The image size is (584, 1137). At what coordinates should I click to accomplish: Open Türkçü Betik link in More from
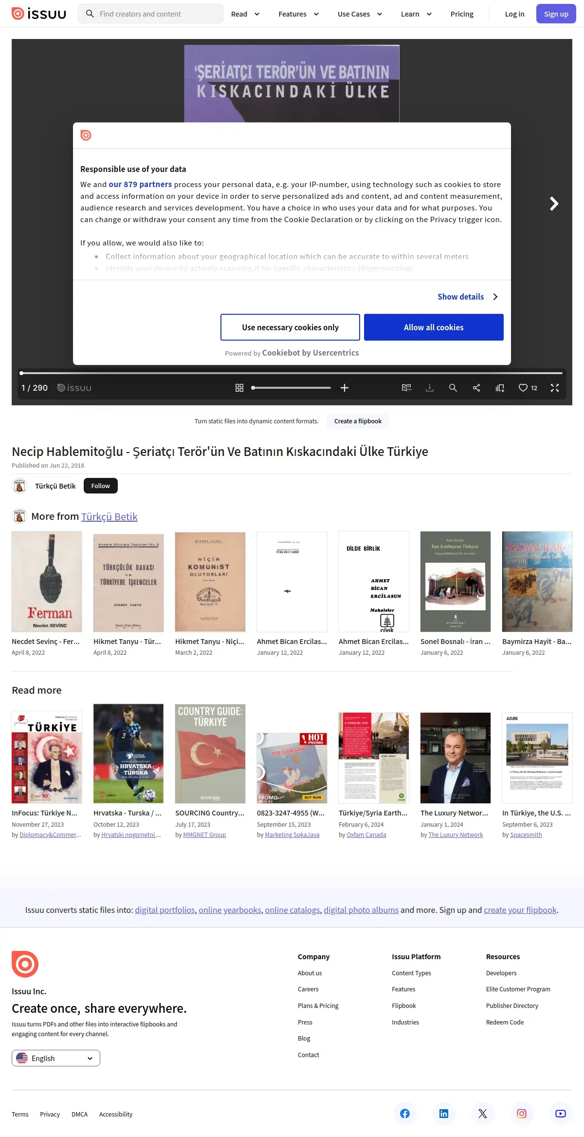pos(109,516)
